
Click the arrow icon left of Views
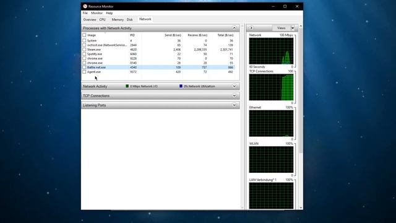(x=251, y=28)
